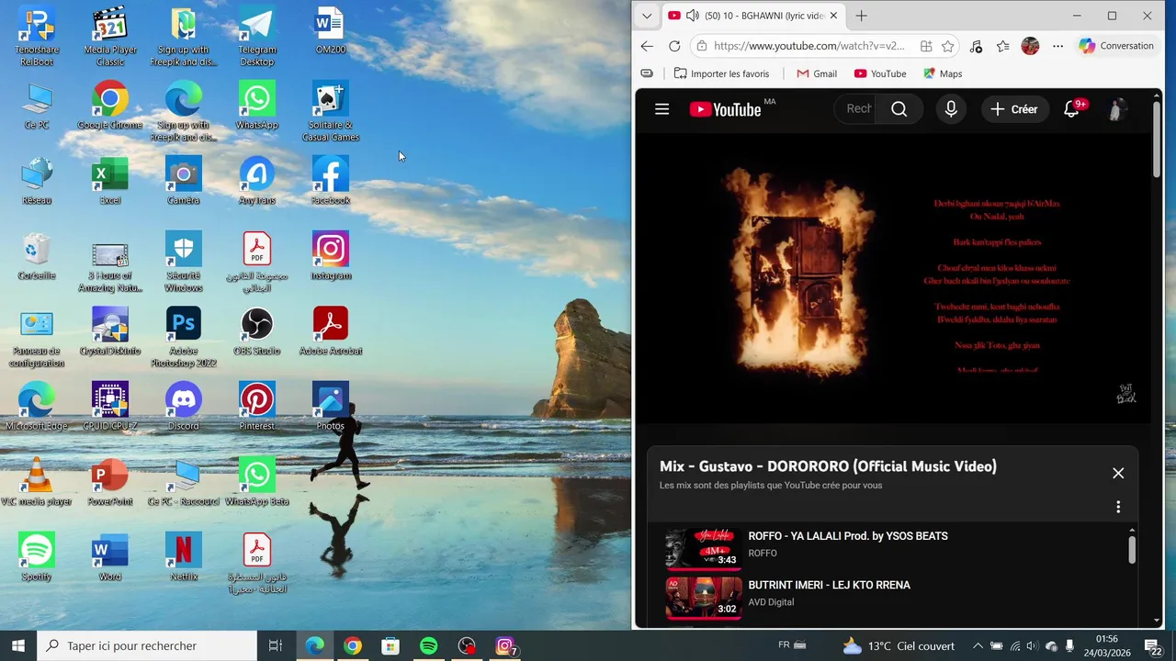
Task: Select the Excel desktop icon
Action: (110, 181)
